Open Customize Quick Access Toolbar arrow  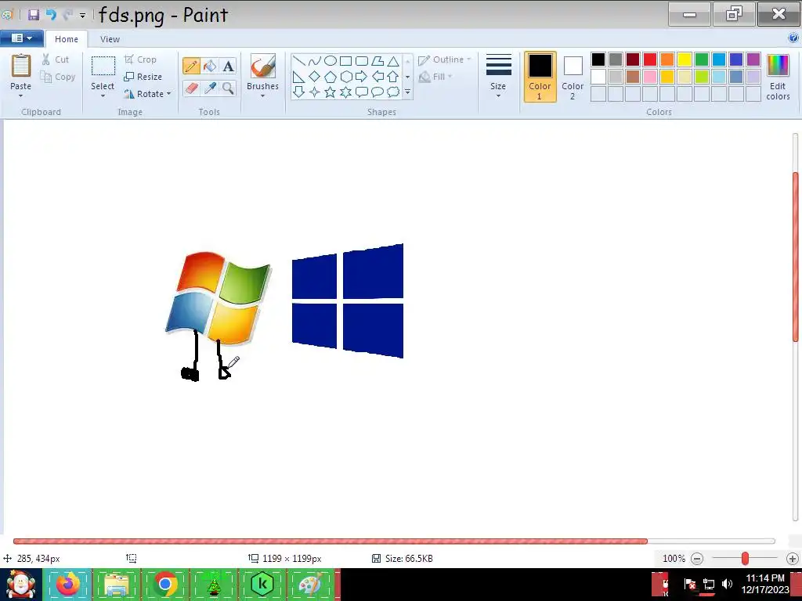pyautogui.click(x=82, y=16)
